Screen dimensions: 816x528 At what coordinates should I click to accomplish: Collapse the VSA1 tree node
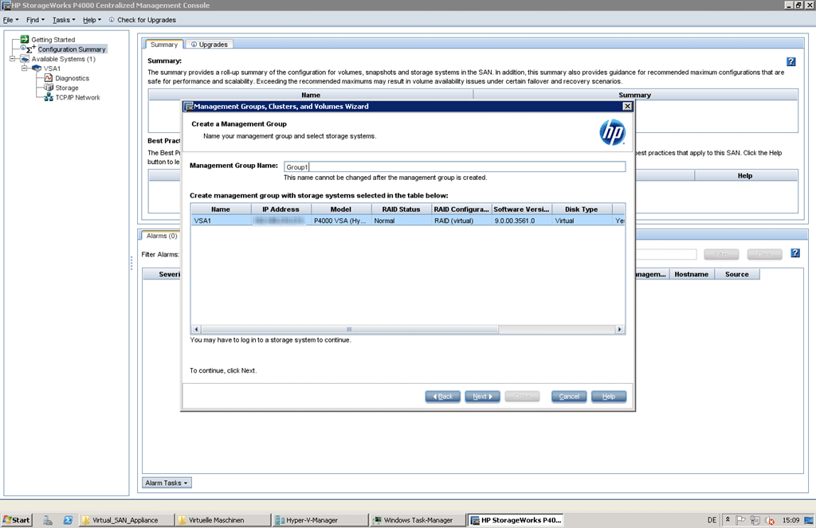pyautogui.click(x=25, y=68)
